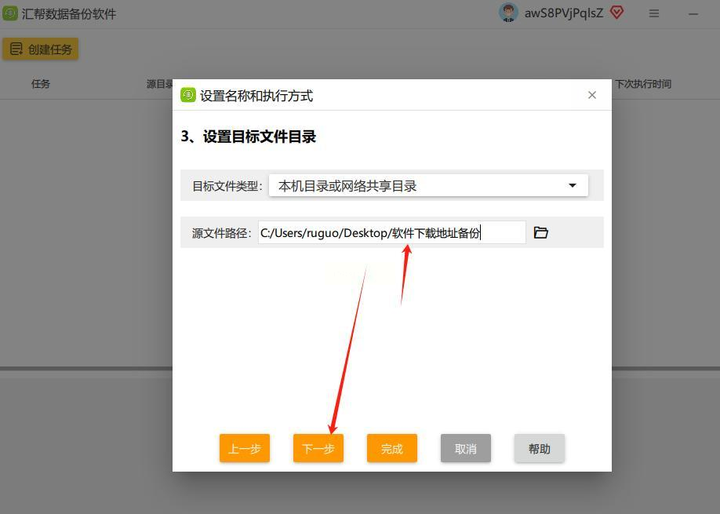Click the 创建任务 button in main window

[x=41, y=49]
